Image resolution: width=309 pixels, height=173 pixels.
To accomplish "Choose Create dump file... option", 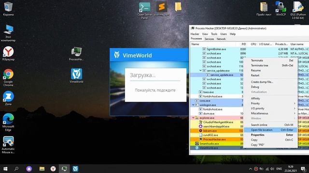I will (x=270, y=82).
